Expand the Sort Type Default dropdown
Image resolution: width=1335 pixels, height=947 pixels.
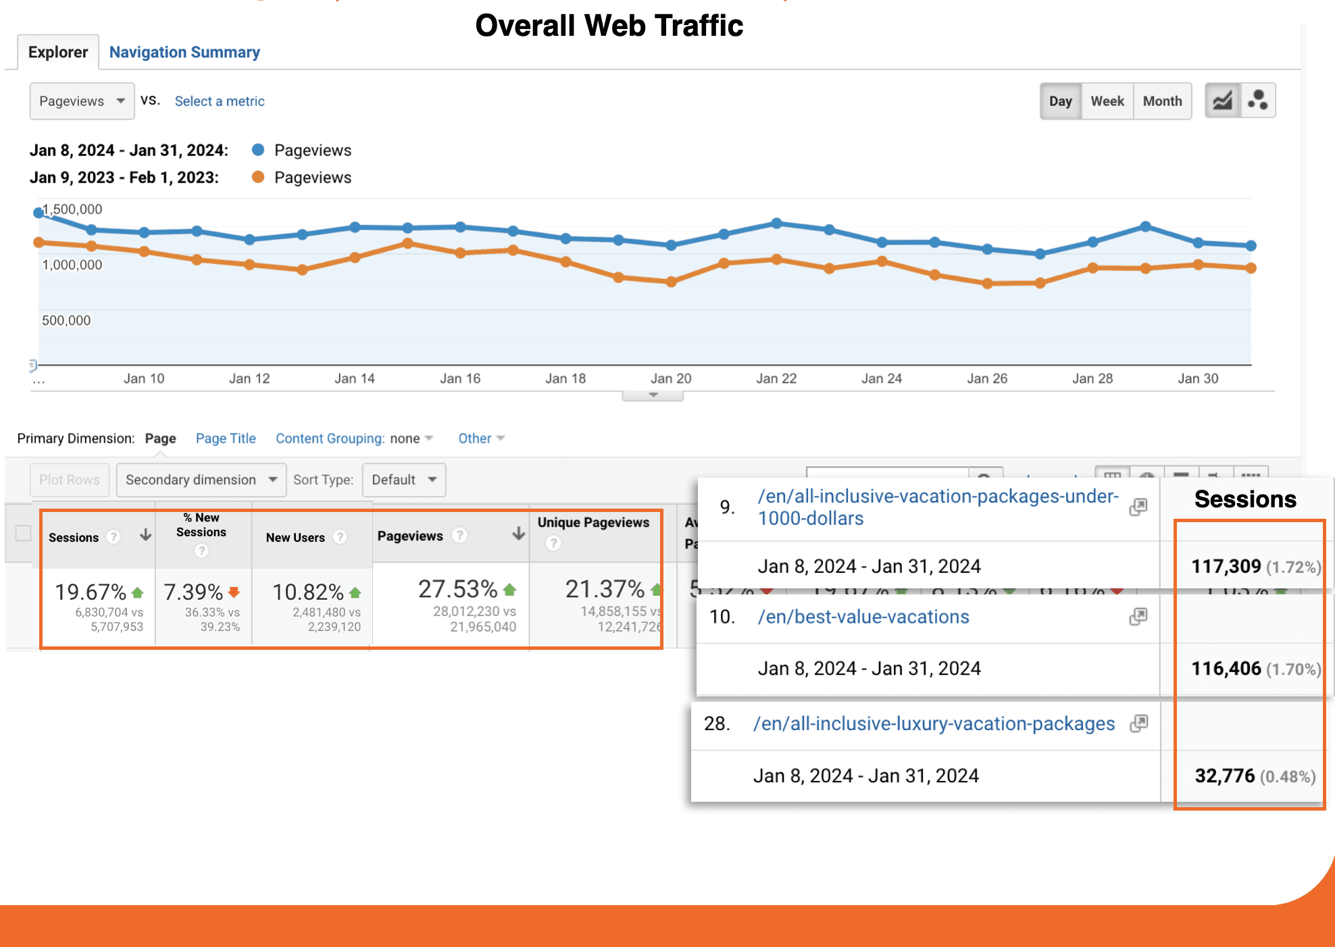pos(403,480)
